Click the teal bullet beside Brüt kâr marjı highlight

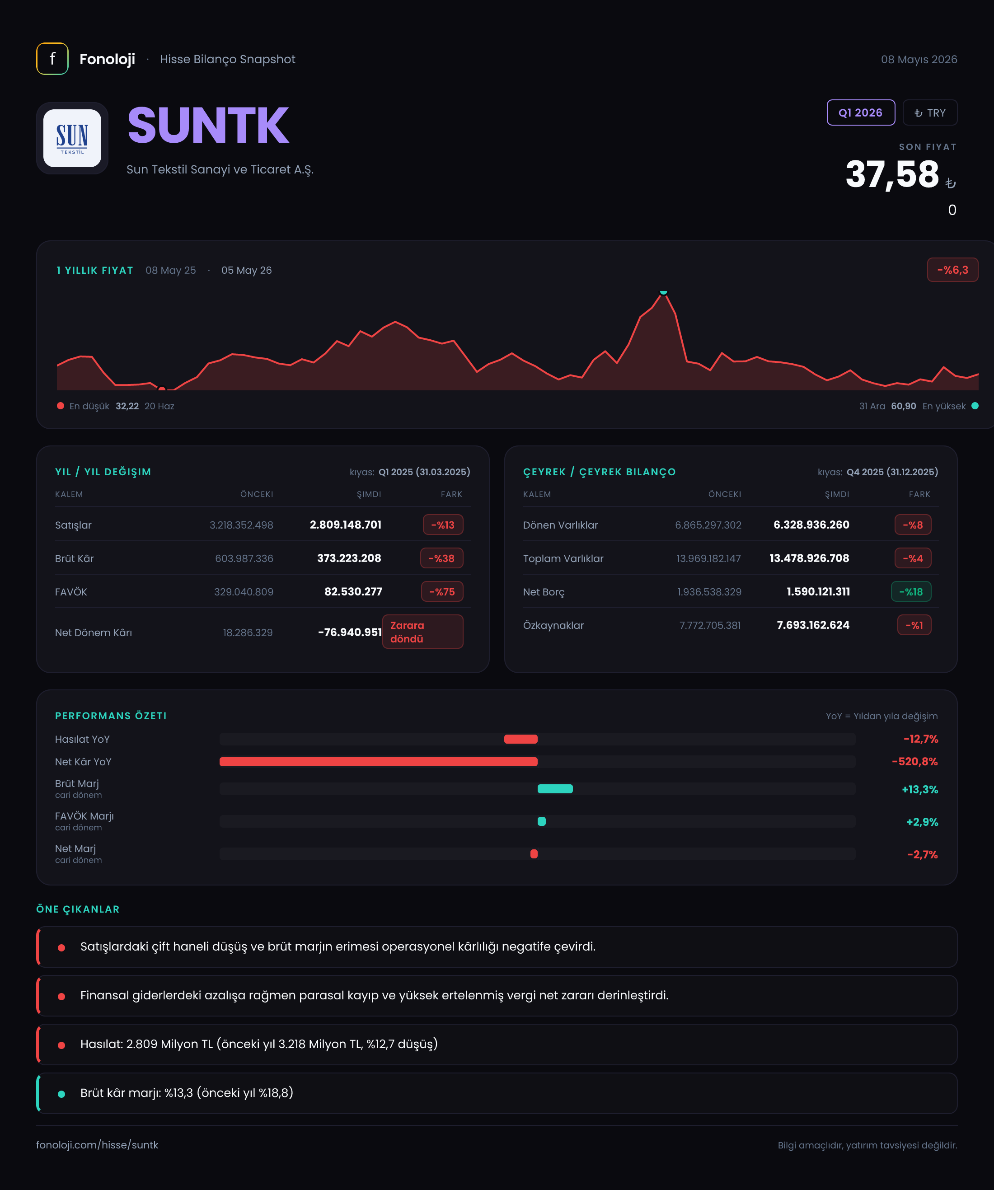61,1094
